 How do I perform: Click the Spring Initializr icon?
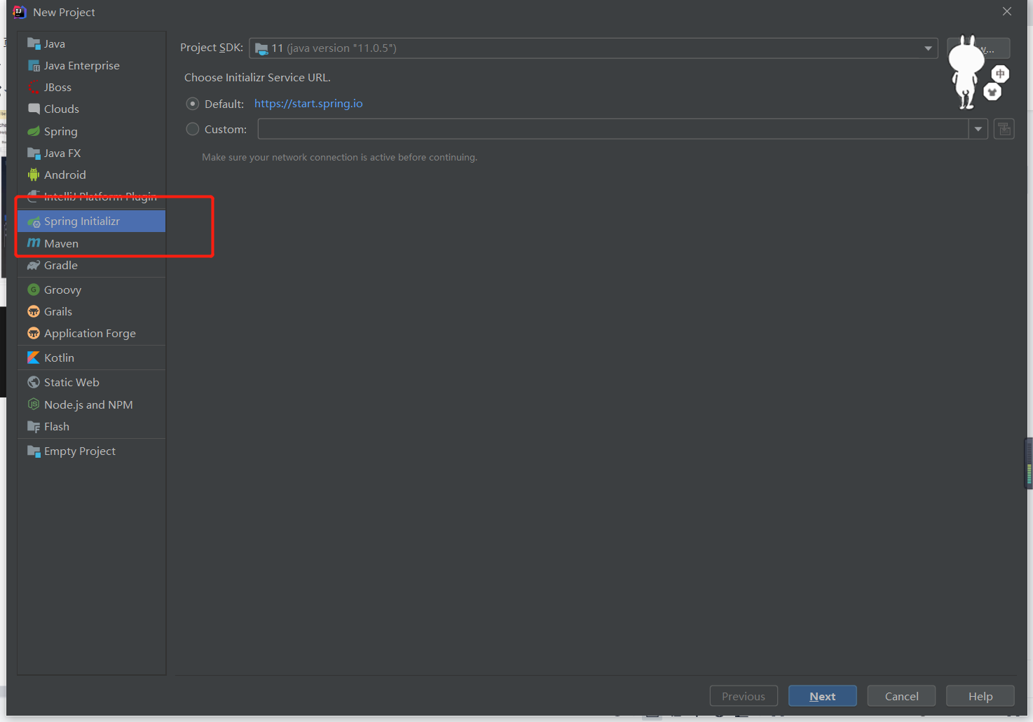tap(34, 222)
